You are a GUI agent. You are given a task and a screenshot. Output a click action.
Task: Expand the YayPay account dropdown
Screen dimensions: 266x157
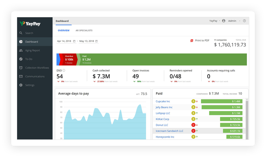(219, 21)
